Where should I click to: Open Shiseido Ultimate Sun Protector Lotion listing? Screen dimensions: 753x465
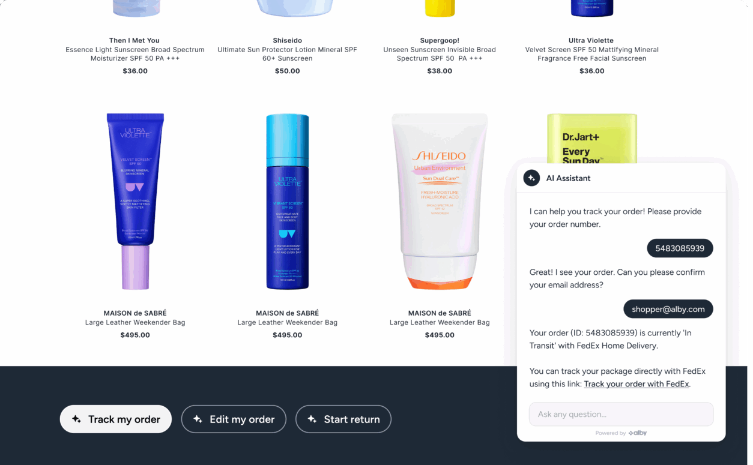[287, 54]
